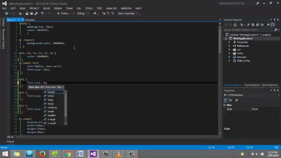Click the Search Solution Explorer field
Image resolution: width=281 pixels, height=158 pixels.
[249, 30]
